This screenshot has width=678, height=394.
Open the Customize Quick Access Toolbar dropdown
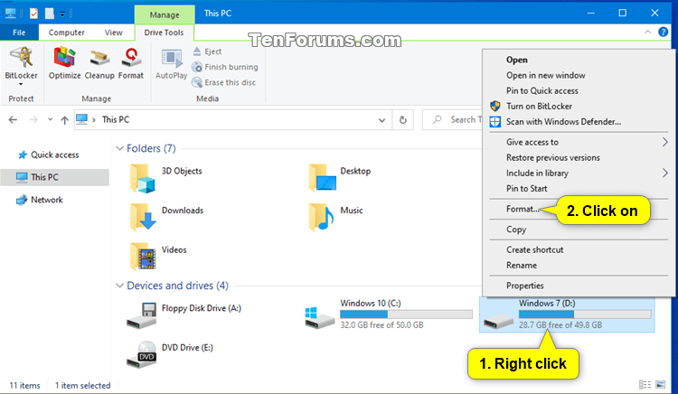[x=62, y=14]
